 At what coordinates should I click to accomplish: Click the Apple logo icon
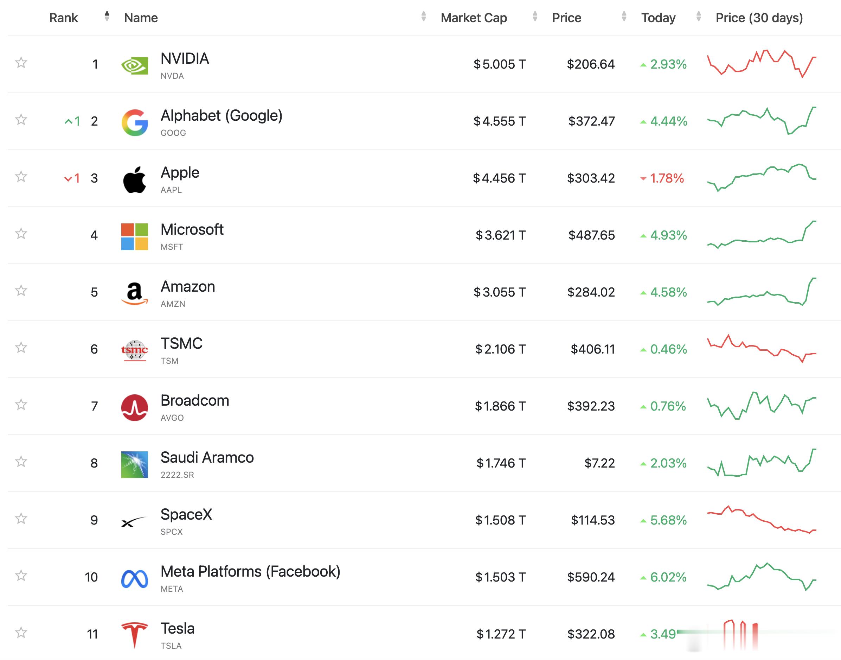pos(134,180)
